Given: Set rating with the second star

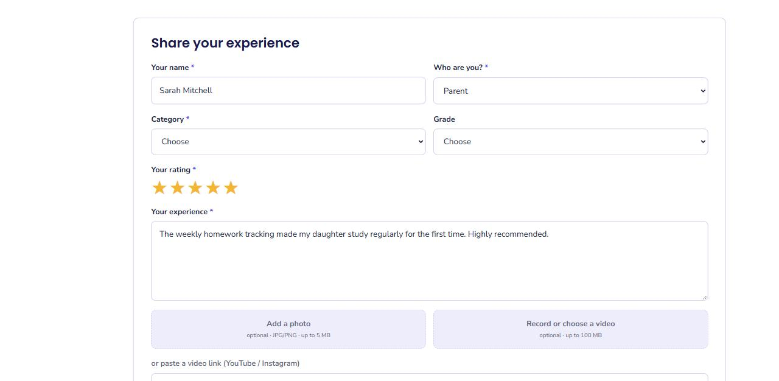Looking at the screenshot, I should [177, 187].
